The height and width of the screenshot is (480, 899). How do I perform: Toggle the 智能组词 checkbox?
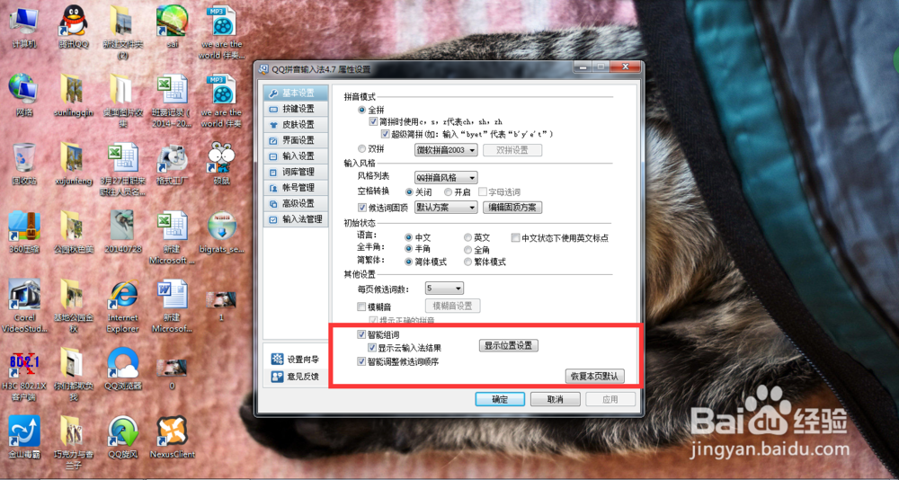coord(361,334)
